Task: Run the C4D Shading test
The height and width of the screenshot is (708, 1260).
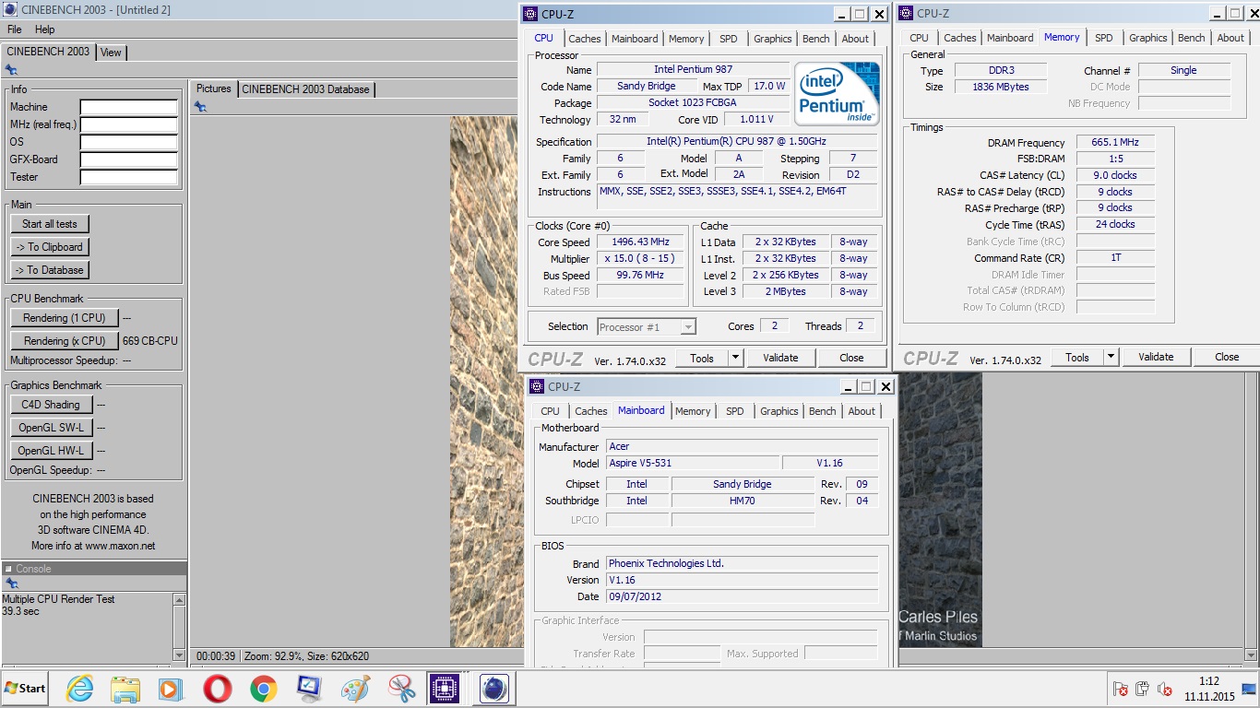Action: (51, 405)
